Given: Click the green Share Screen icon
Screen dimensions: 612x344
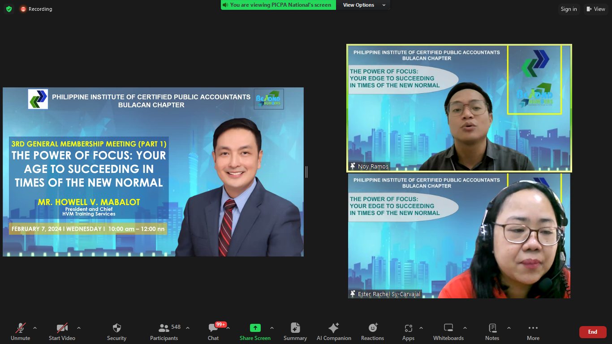Looking at the screenshot, I should (255, 328).
